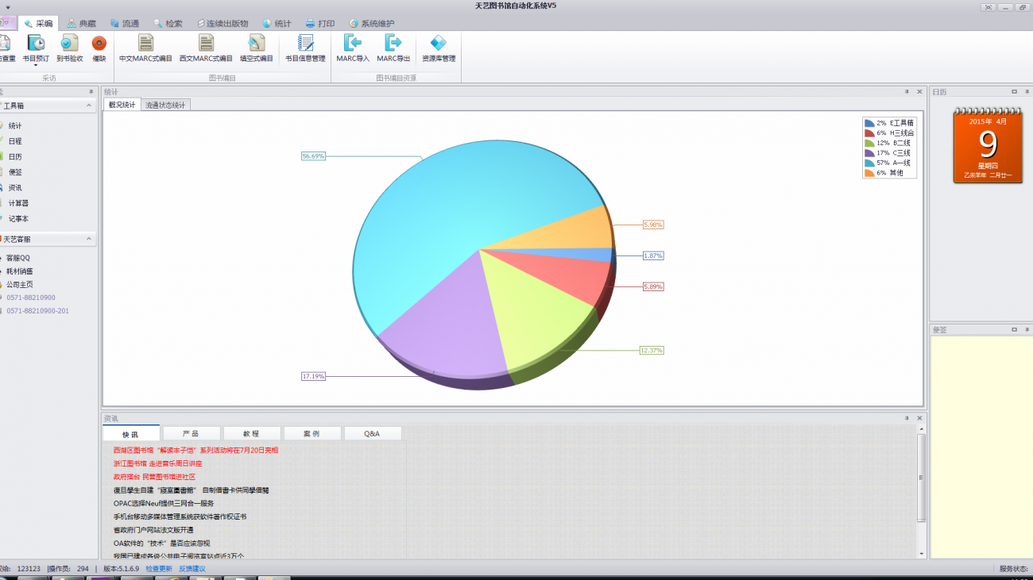Open the 教程 news tab
This screenshot has height=580, width=1033.
pyautogui.click(x=251, y=434)
